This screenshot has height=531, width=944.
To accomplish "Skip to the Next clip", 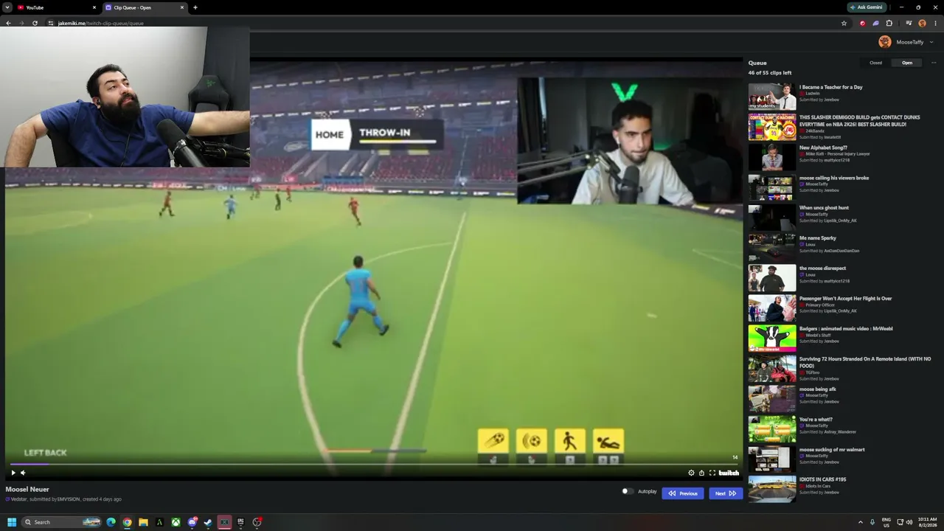I will [x=726, y=493].
